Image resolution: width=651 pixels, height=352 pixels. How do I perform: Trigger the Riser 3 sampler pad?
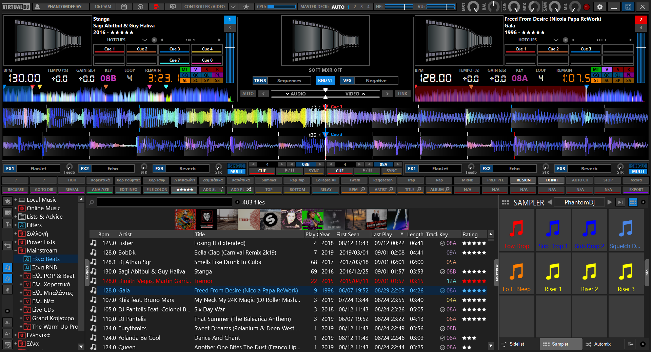pyautogui.click(x=626, y=273)
